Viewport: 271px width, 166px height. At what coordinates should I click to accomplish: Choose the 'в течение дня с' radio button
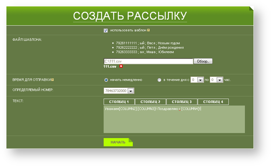tap(159, 80)
